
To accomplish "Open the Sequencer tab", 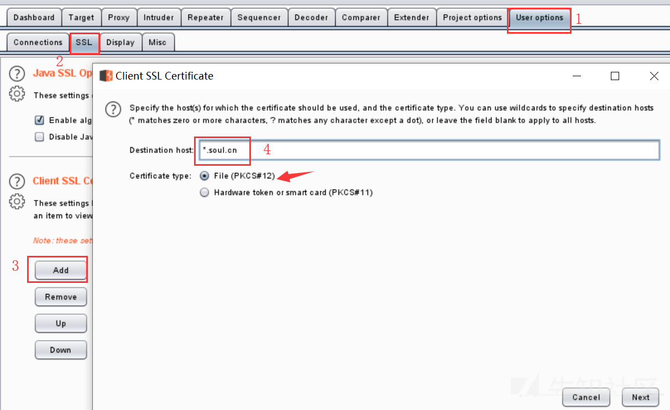I will tap(259, 17).
